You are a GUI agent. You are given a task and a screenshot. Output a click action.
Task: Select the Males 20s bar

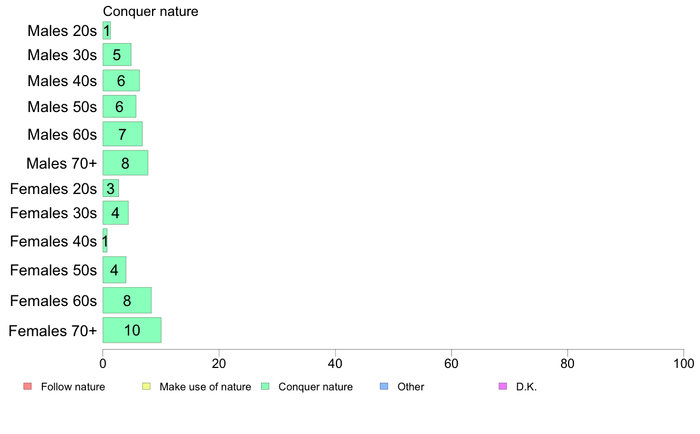pos(107,31)
